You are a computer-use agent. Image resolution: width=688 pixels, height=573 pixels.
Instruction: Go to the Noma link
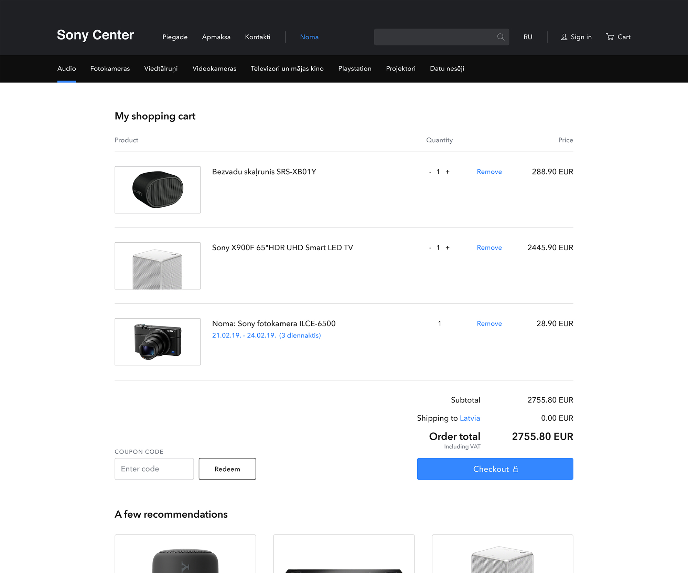pos(309,37)
